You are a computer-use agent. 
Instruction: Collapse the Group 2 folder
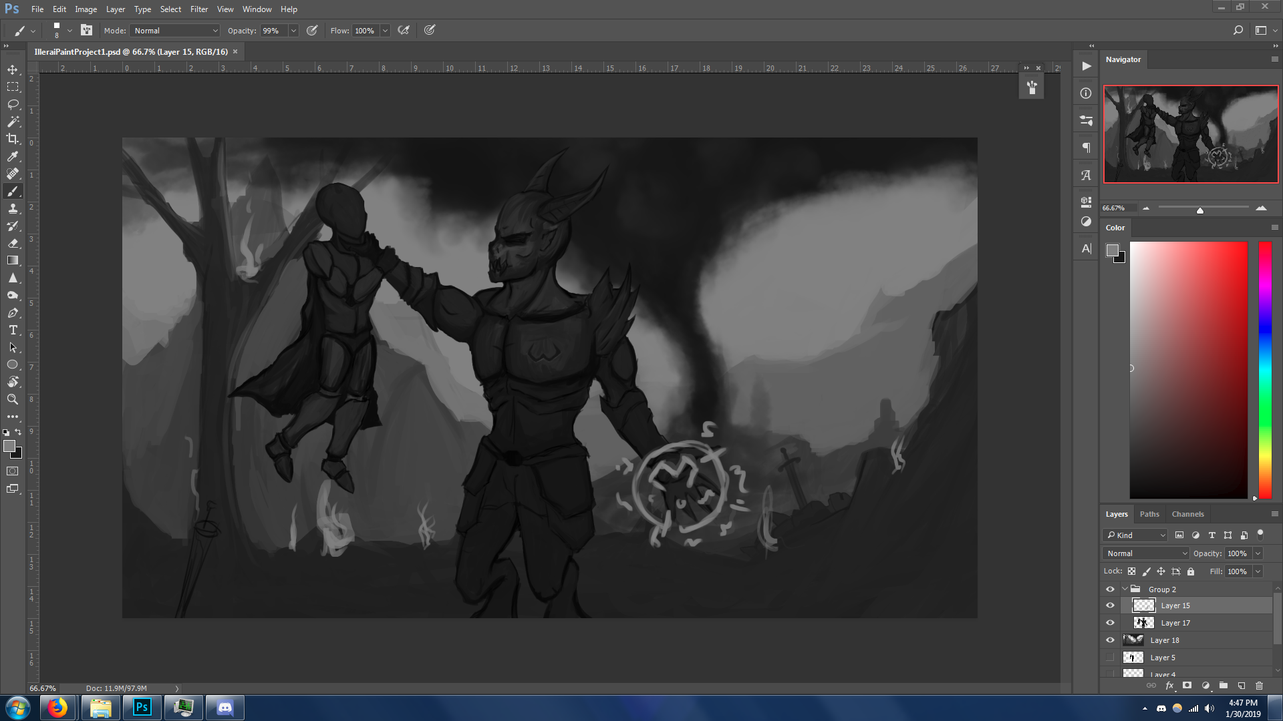(x=1125, y=589)
